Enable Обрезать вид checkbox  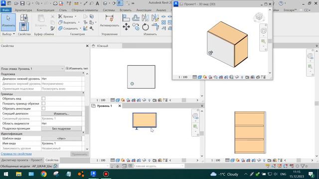pyautogui.click(x=43, y=98)
